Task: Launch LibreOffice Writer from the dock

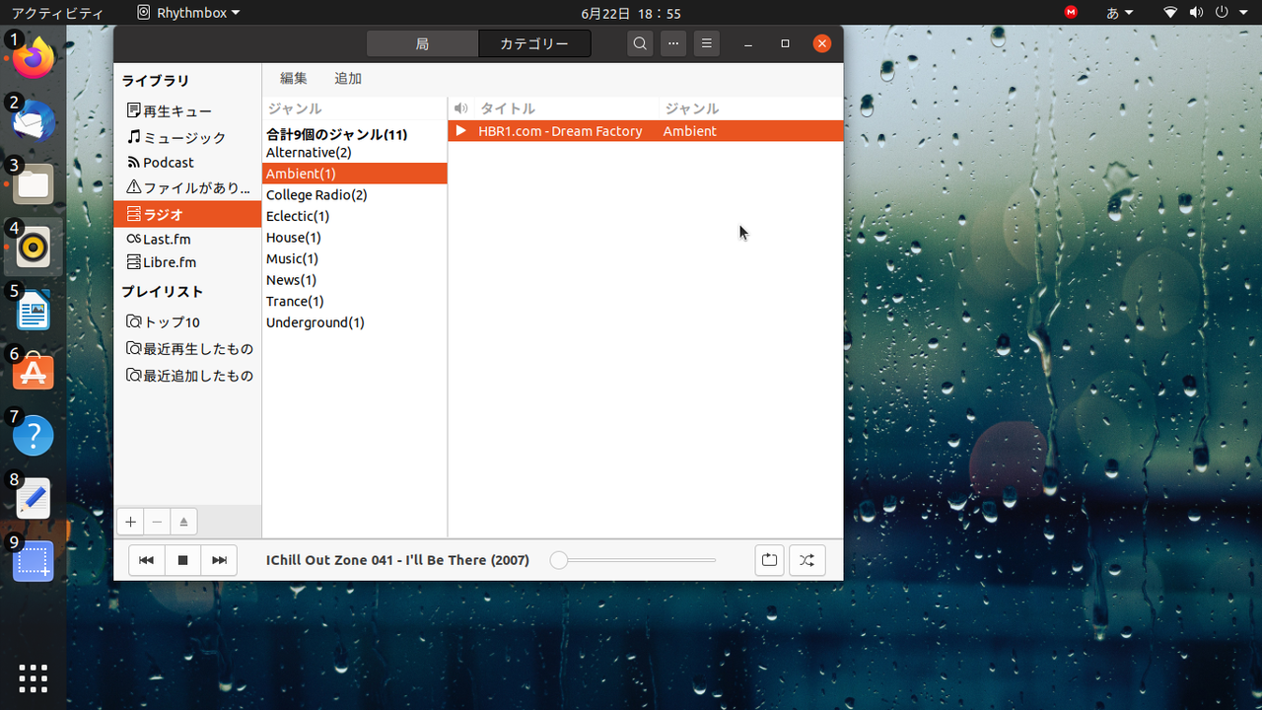Action: (x=34, y=311)
